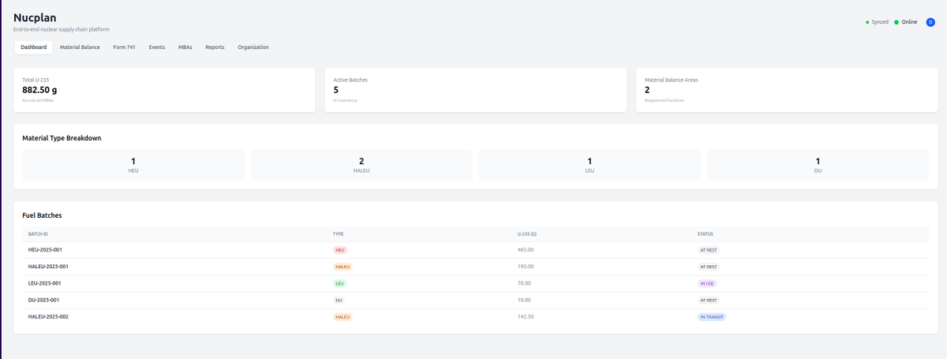Click the IN TRANSIT status badge

[712, 316]
